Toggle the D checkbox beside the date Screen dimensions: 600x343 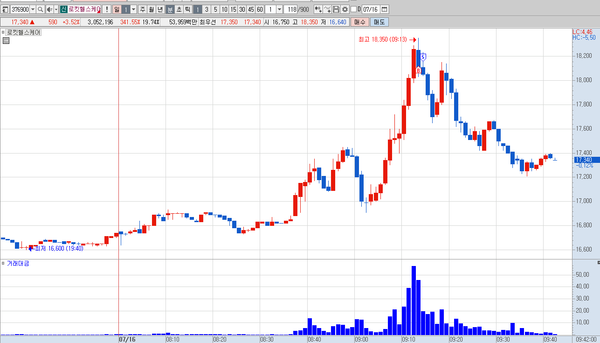coord(353,9)
